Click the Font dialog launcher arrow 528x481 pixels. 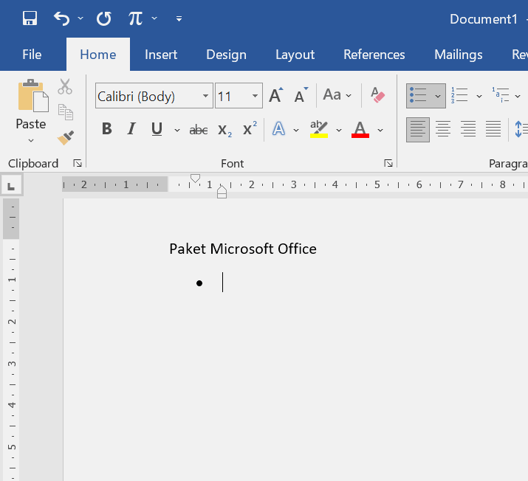click(x=388, y=163)
